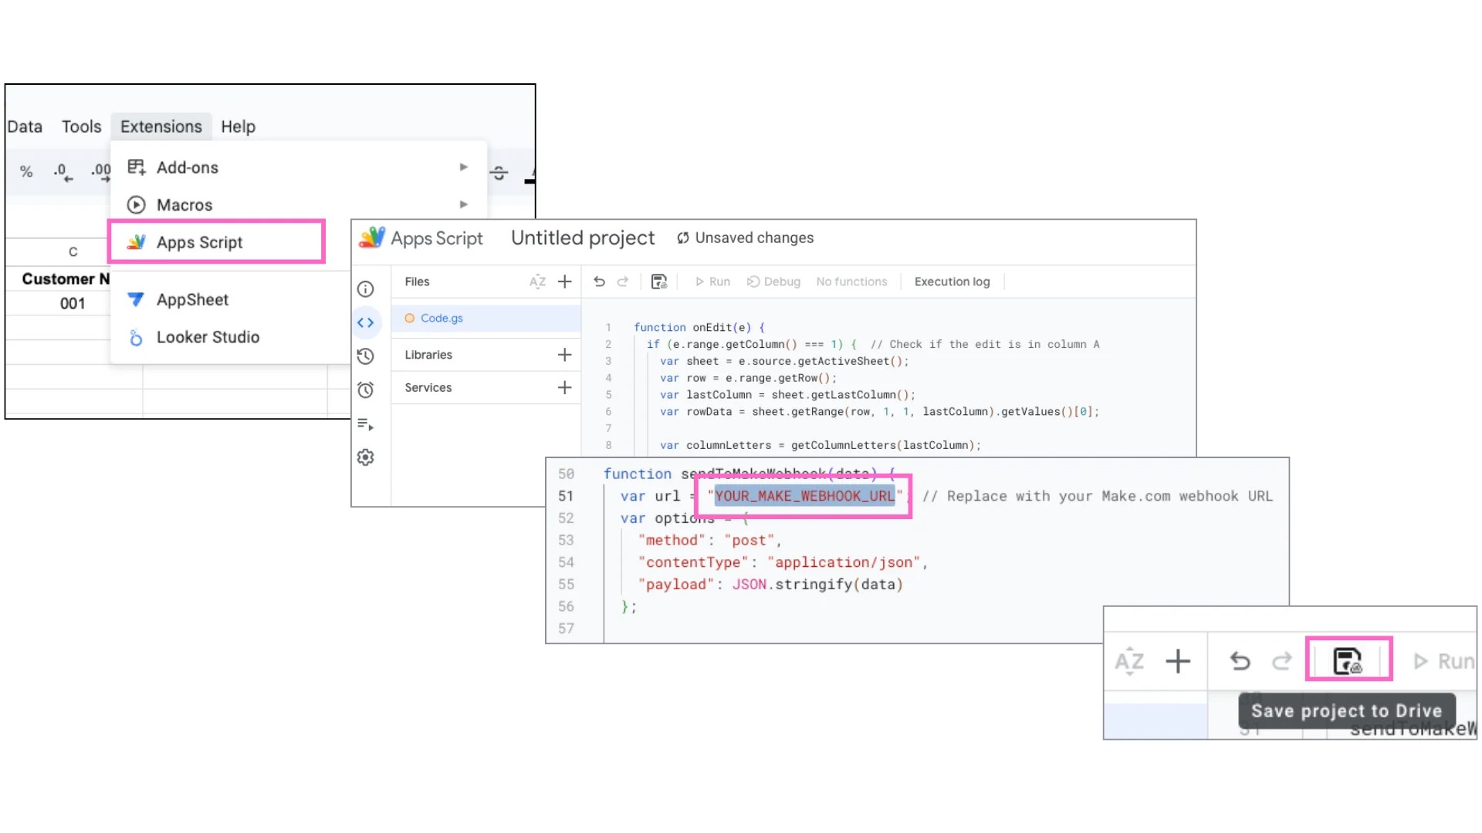Choose AppSheet menu entry
The height and width of the screenshot is (833, 1482).
(x=192, y=299)
